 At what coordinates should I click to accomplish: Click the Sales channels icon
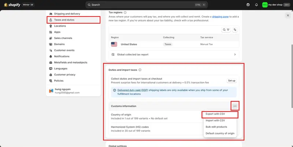pyautogui.click(x=51, y=38)
